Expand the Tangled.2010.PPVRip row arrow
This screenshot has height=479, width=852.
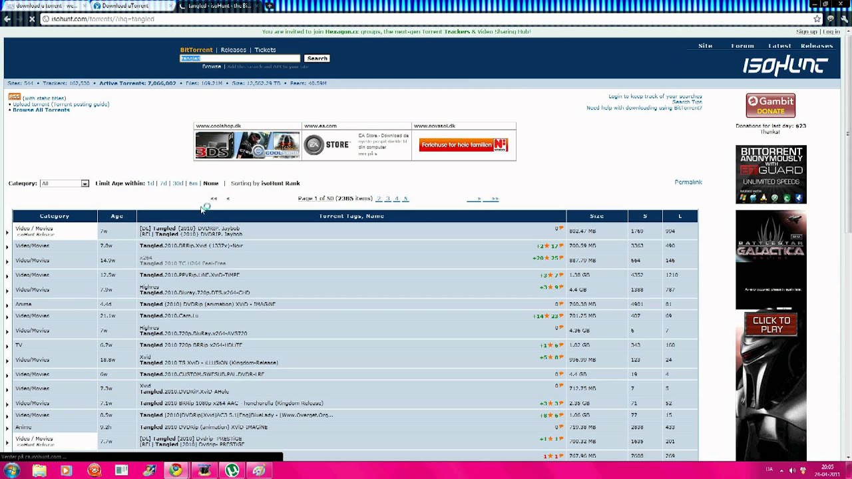click(7, 275)
